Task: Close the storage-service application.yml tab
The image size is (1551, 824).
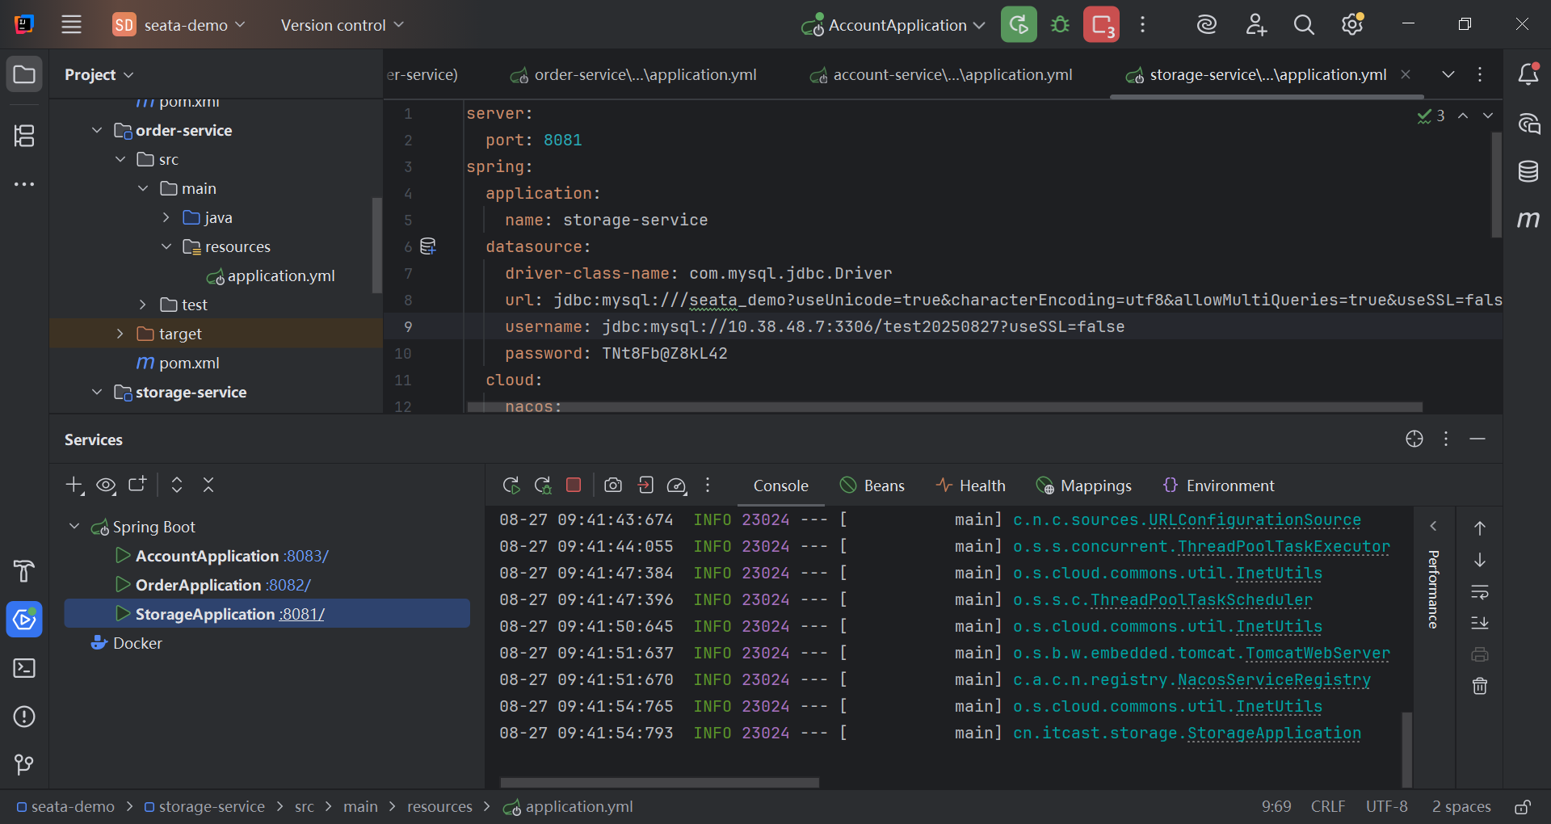Action: 1406,74
